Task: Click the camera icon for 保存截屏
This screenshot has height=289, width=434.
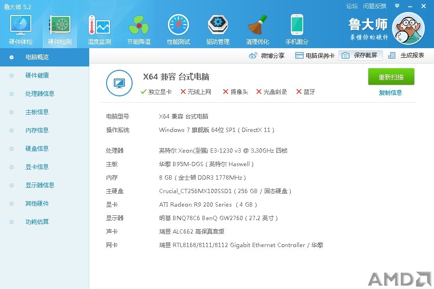Action: click(x=345, y=55)
